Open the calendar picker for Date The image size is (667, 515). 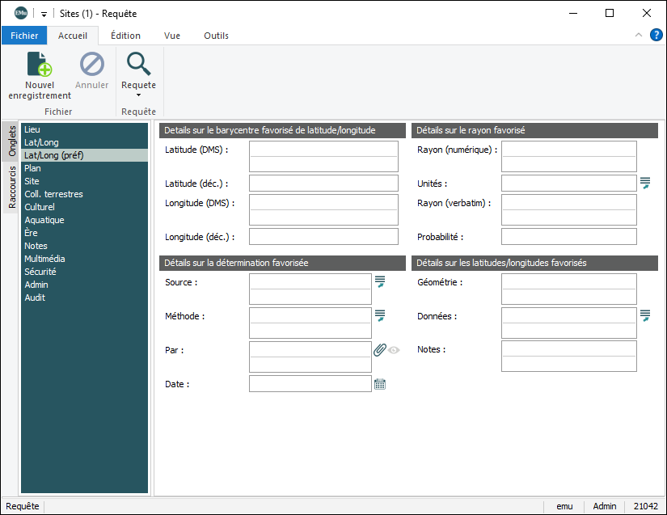pos(379,384)
